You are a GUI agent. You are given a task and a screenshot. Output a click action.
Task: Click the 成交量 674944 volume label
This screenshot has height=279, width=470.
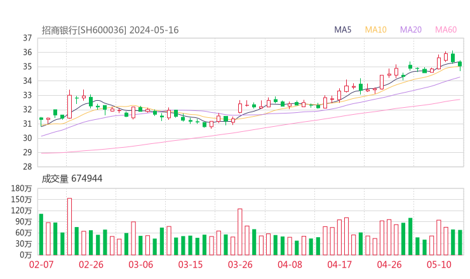coord(72,179)
